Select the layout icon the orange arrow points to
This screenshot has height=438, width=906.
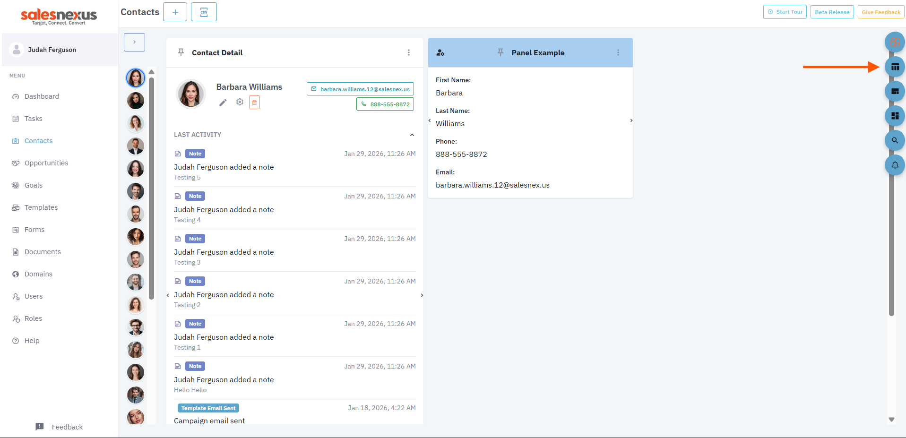click(895, 67)
